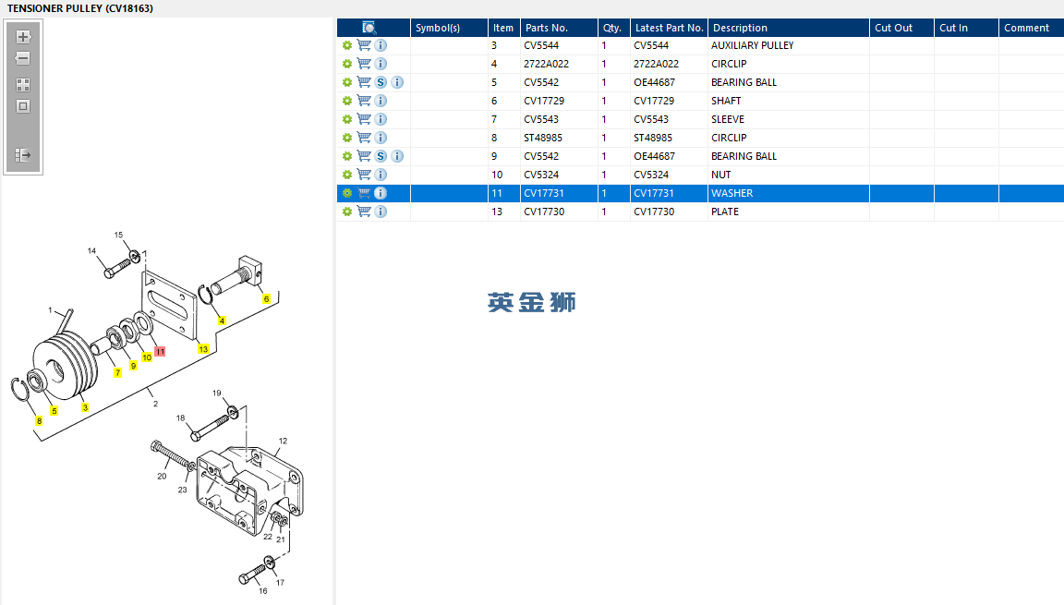
Task: Zoom in on the parts diagram
Action: (x=23, y=37)
